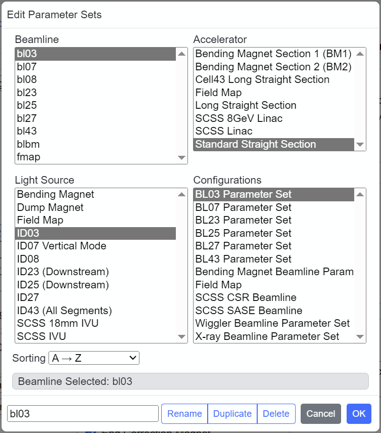Click the Light Source list scroll-up arrow
The width and height of the screenshot is (381, 433).
click(181, 194)
